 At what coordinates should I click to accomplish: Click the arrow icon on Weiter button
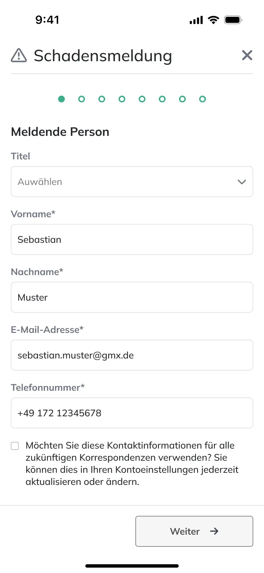coord(214,531)
